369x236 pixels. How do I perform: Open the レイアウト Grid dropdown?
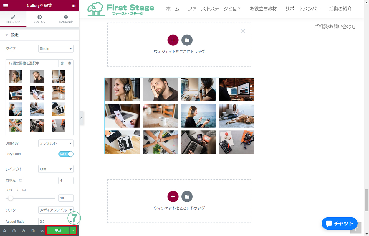tap(56, 169)
